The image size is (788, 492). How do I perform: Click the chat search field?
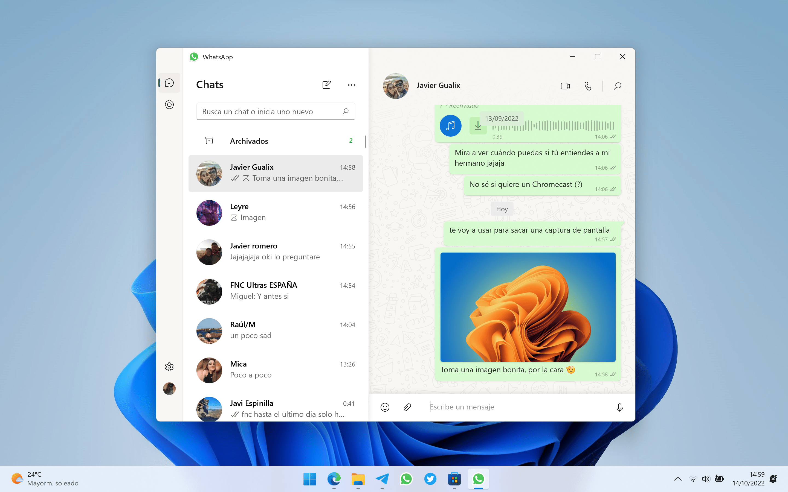pos(270,112)
